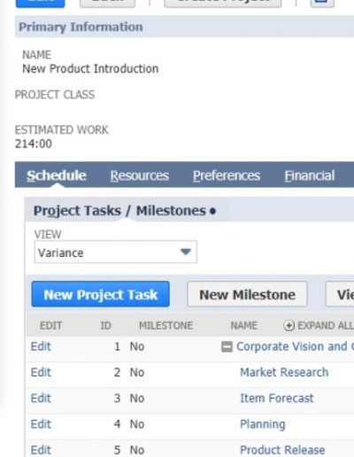Viewport: 354px width, 457px height.
Task: Open the Item Forecast task link
Action: pos(277,399)
